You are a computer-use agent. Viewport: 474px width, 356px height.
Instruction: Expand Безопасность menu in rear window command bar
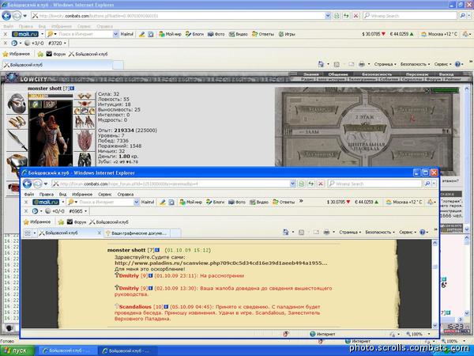(415, 64)
